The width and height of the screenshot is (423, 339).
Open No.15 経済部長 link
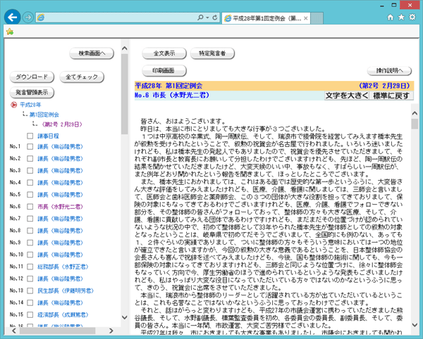(63, 314)
